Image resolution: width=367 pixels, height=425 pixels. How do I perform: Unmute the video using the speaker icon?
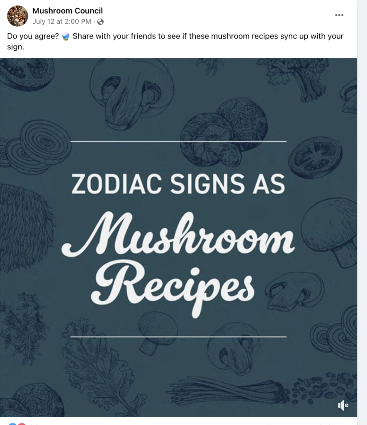pyautogui.click(x=343, y=405)
